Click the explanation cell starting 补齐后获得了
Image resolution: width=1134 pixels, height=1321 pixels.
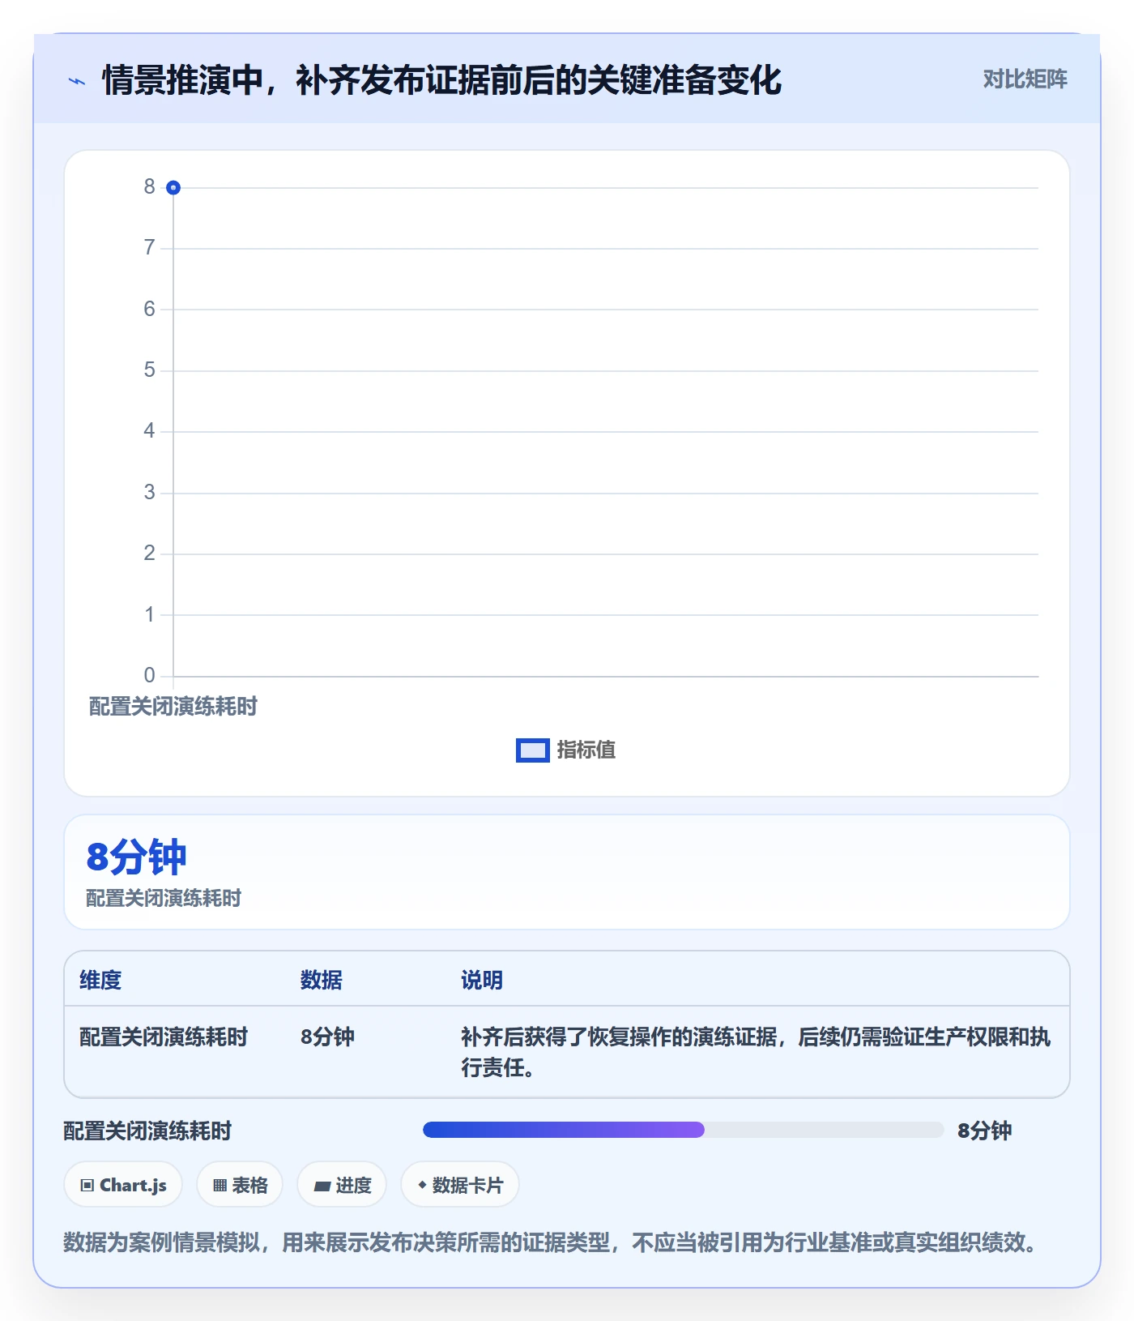[756, 1052]
